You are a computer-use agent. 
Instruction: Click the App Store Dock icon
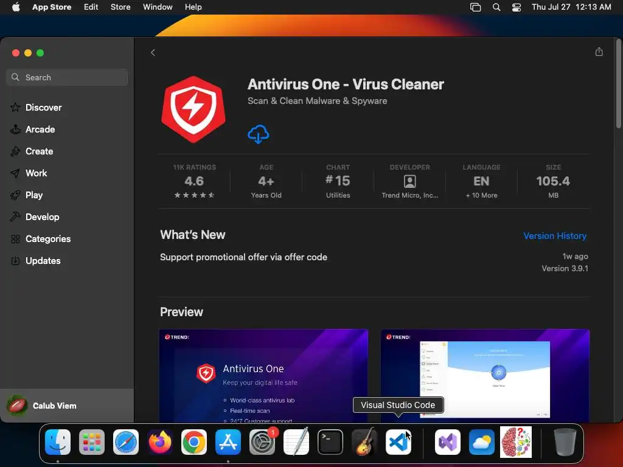(x=228, y=442)
